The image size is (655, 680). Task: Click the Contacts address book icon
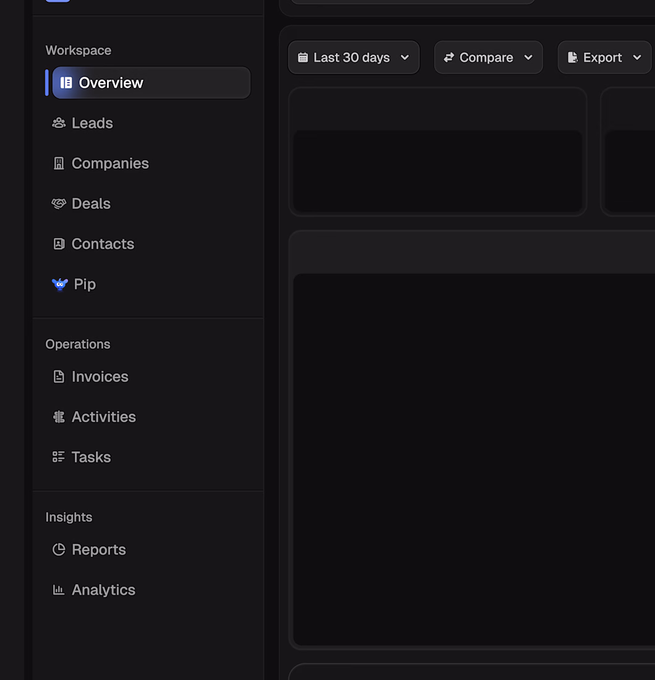tap(59, 244)
